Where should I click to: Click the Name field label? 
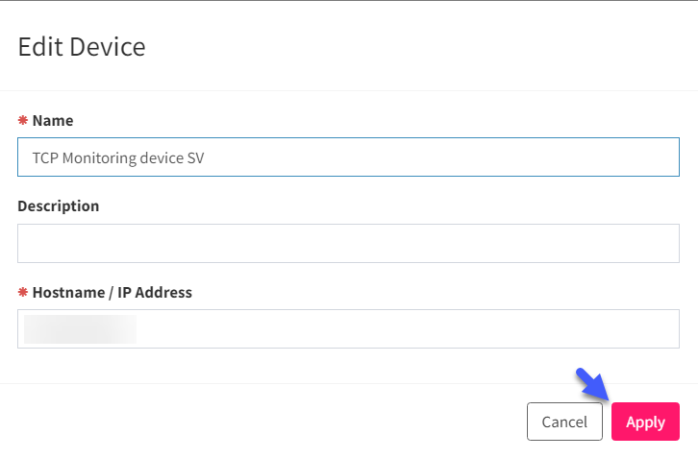pos(53,121)
